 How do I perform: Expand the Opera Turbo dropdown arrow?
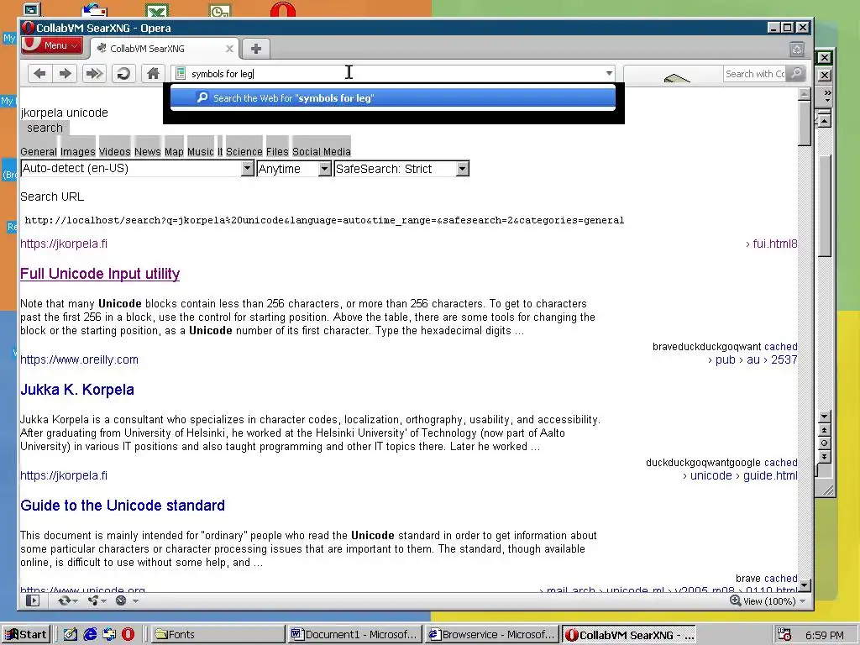[x=135, y=601]
